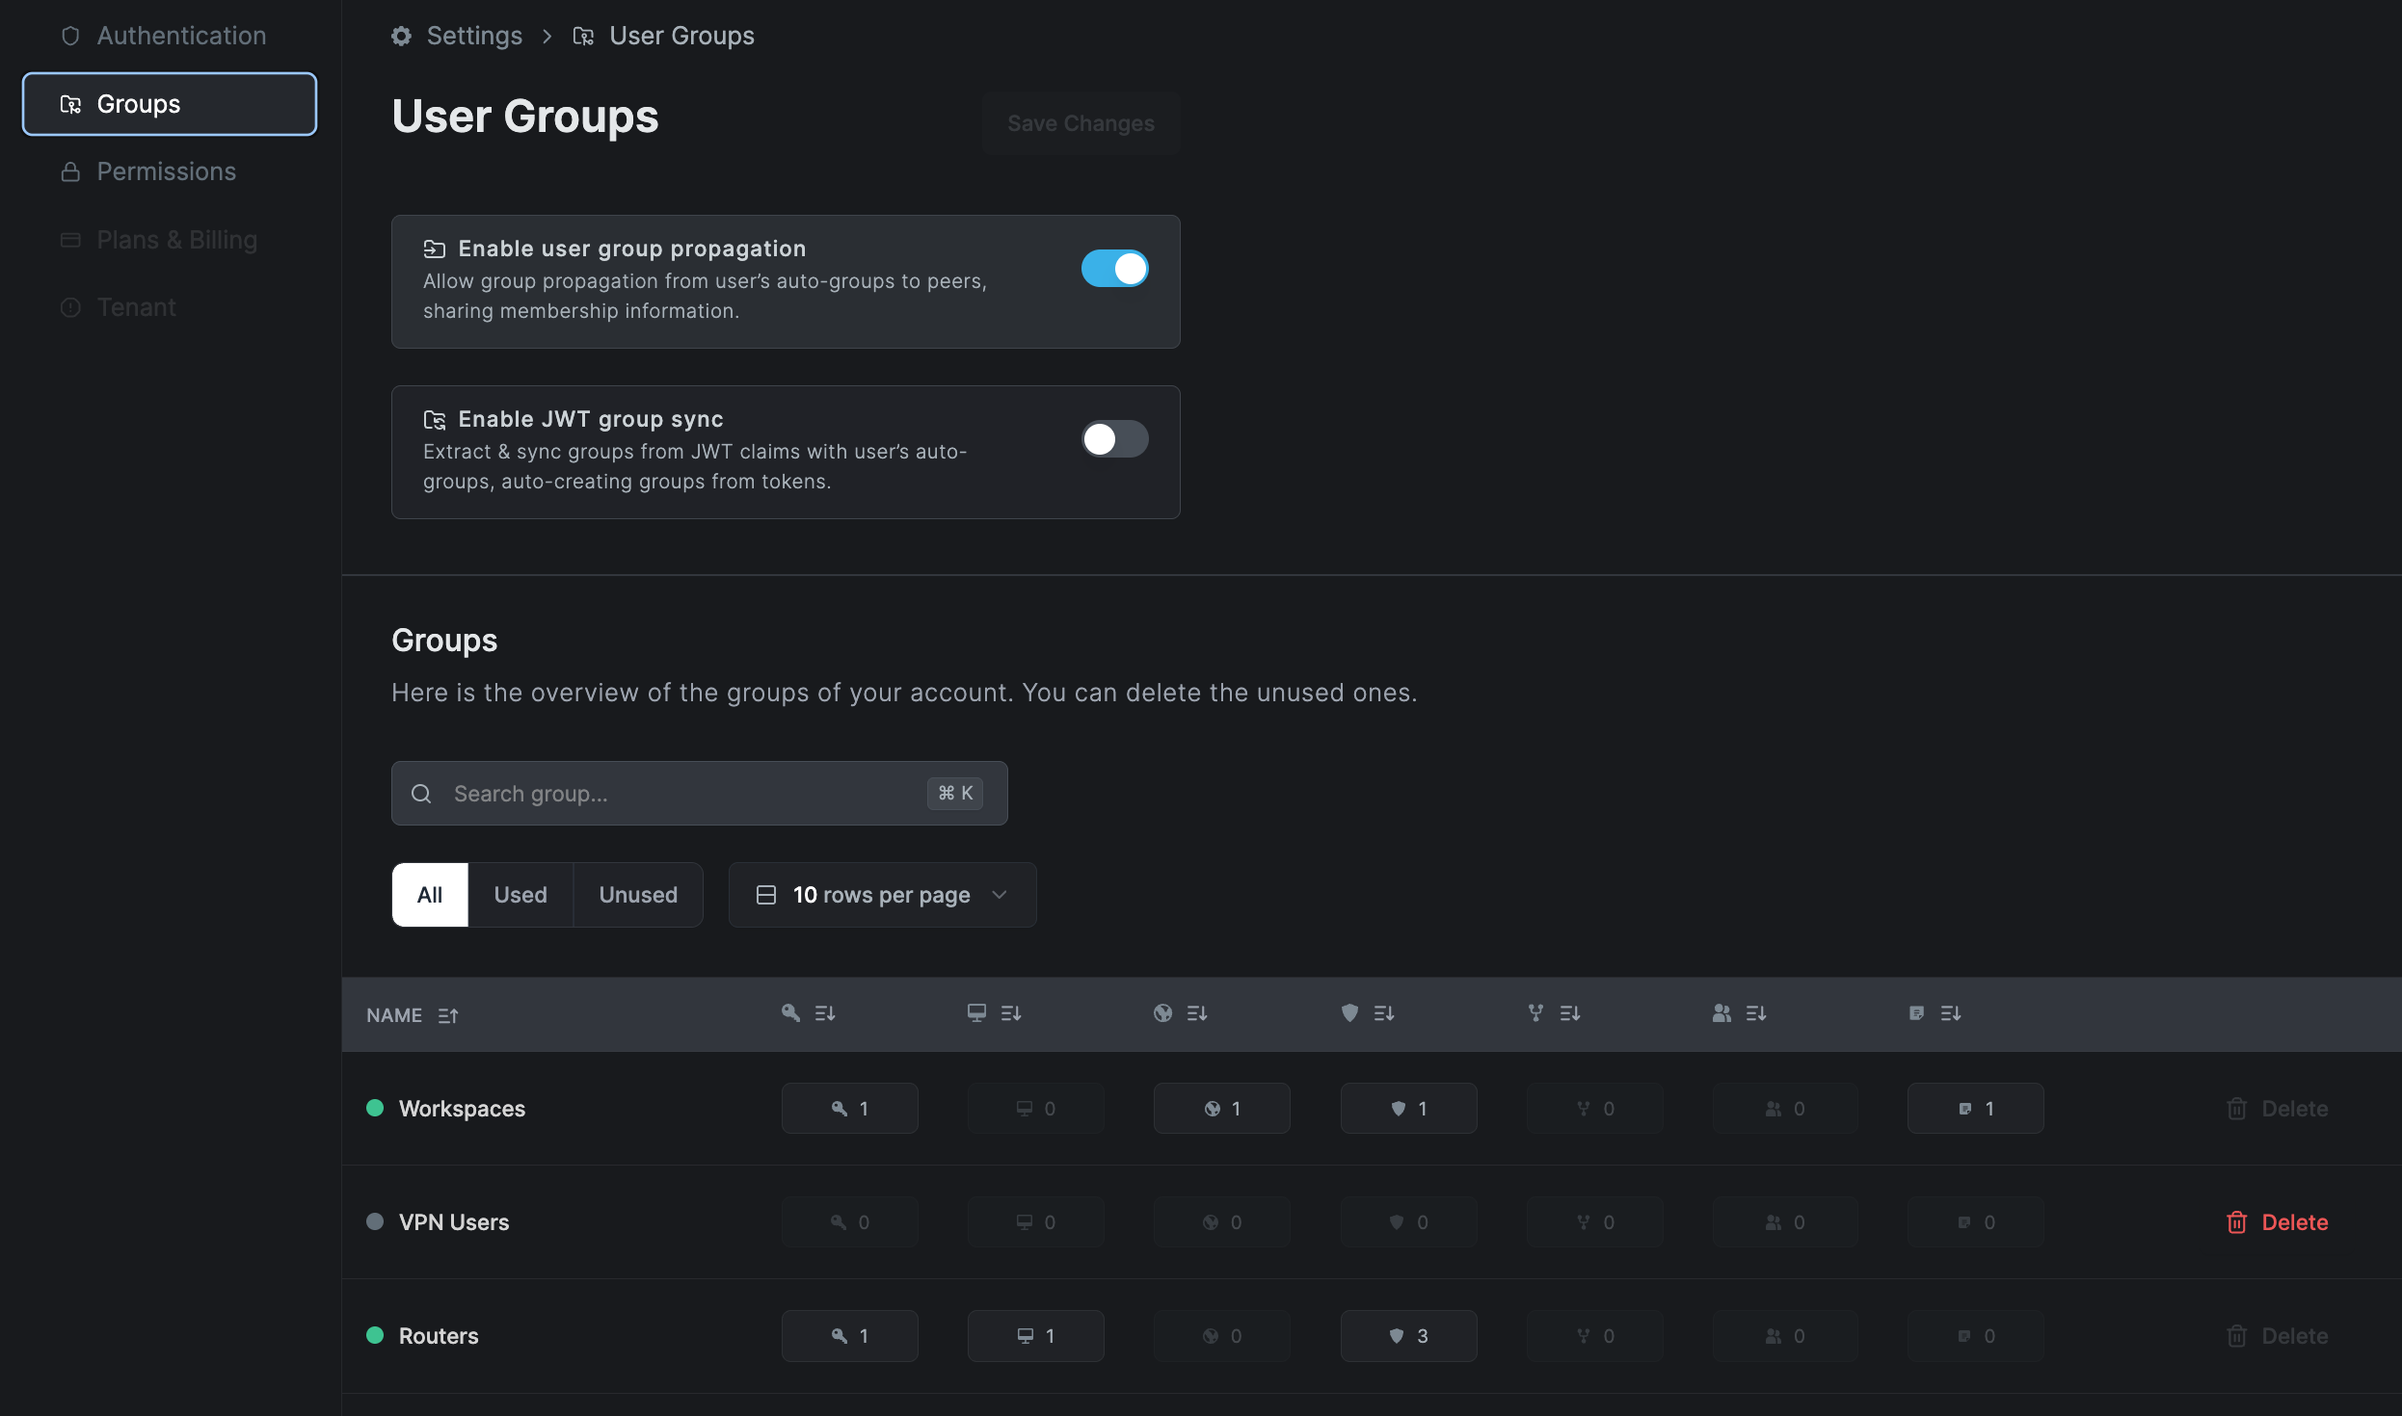Click the user-group icon in the breadcrumb
Screen dimensions: 2402x1416
(x=583, y=36)
